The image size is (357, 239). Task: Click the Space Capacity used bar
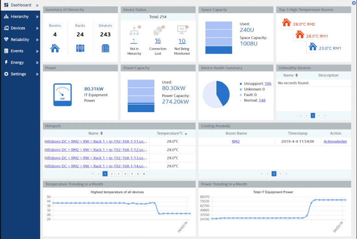pos(219,50)
